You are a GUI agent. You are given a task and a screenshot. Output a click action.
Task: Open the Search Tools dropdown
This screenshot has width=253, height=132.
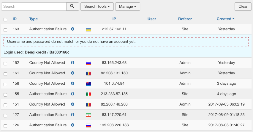click(97, 7)
